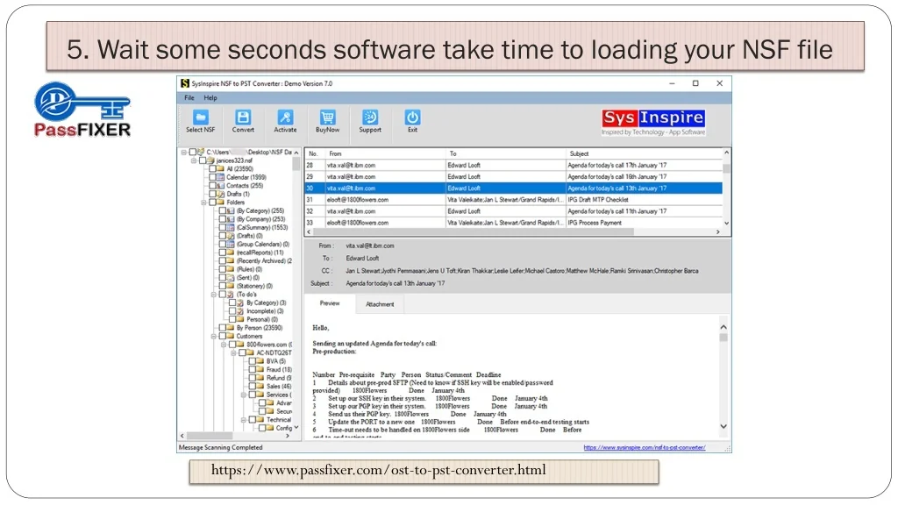Open the sysinspire.com link in status bar
Image resolution: width=898 pixels, height=505 pixels.
click(645, 447)
